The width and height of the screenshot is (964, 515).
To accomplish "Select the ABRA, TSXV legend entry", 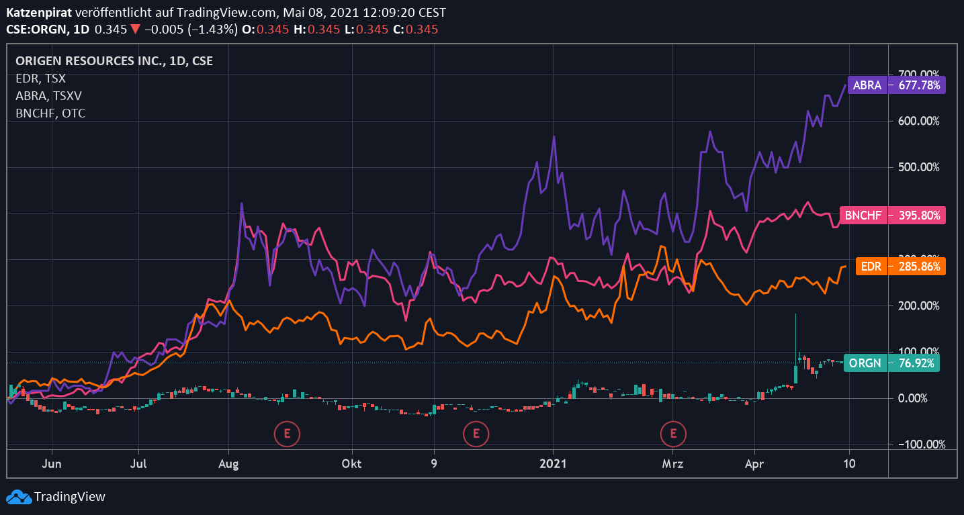I will (x=48, y=95).
